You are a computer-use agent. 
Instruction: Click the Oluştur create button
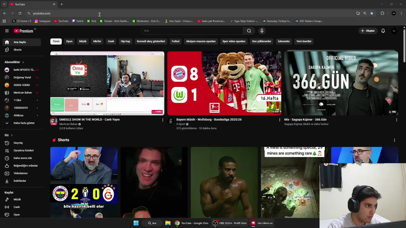pos(368,31)
